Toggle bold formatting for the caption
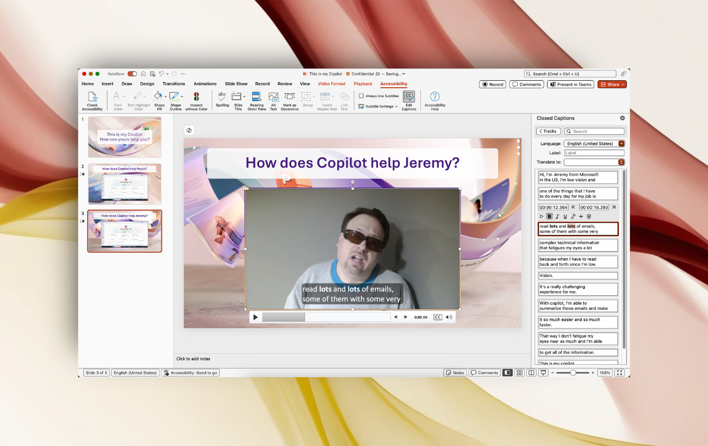 [549, 217]
